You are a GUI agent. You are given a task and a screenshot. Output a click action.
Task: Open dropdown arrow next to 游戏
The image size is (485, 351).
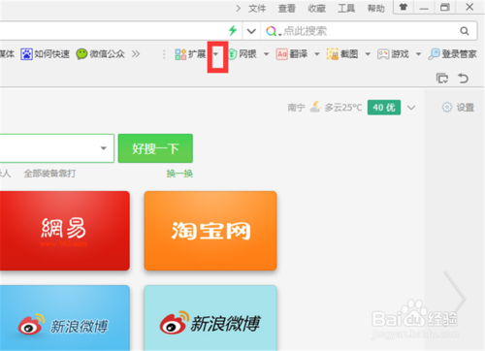pyautogui.click(x=418, y=54)
